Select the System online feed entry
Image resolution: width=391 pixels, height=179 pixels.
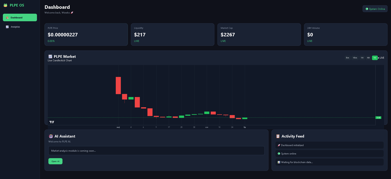(329, 154)
